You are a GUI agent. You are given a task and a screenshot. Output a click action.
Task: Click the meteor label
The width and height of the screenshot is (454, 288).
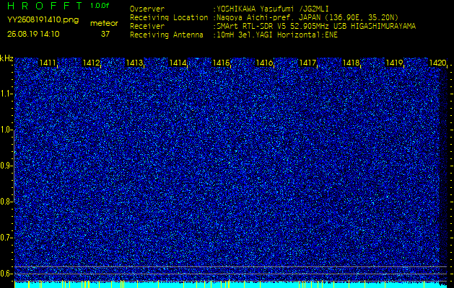[104, 23]
